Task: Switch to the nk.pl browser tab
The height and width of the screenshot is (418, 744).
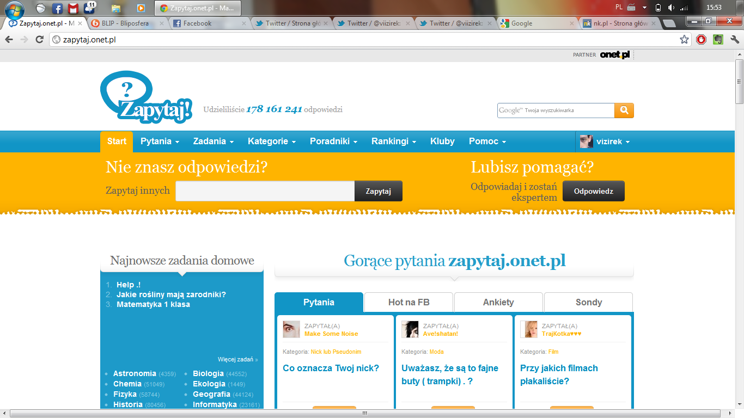Action: point(619,23)
